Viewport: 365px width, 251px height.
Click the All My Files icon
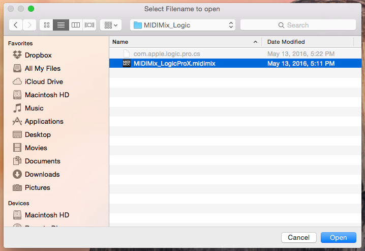17,68
